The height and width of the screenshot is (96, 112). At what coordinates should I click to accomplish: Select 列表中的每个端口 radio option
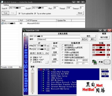tap(63, 55)
